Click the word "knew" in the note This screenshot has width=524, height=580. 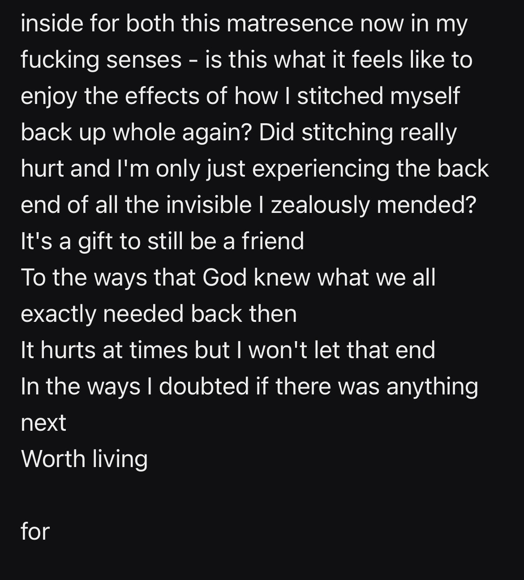pyautogui.click(x=282, y=277)
